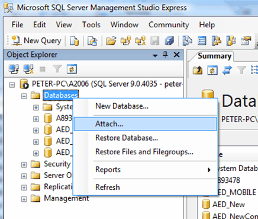Select the Databases tree node
Screen dimensions: 258x219
[61, 96]
